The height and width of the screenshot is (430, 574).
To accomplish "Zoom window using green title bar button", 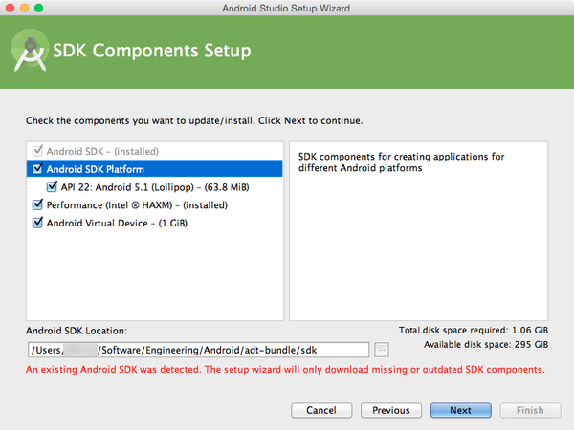I will pyautogui.click(x=38, y=8).
